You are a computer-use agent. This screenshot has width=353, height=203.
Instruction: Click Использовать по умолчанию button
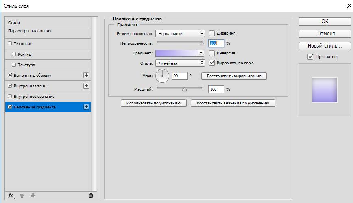154,103
